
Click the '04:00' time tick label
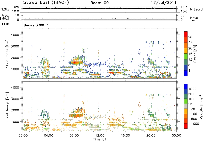coord(48,136)
